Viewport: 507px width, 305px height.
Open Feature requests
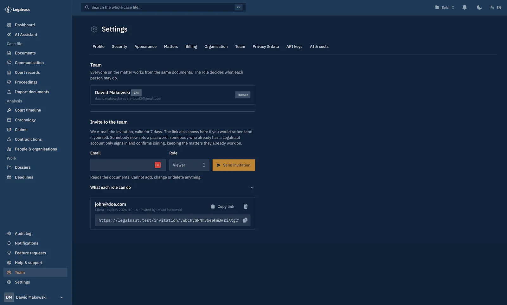point(35,253)
